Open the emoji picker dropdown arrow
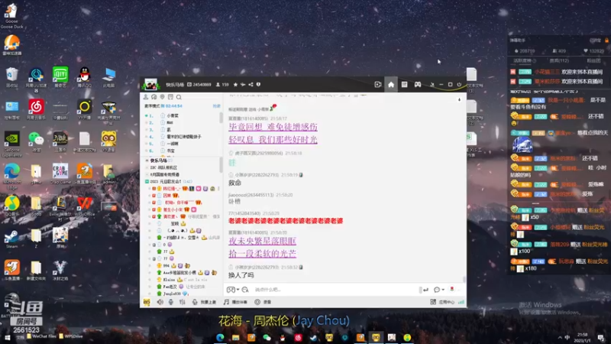This screenshot has width=611, height=344. coord(238,290)
